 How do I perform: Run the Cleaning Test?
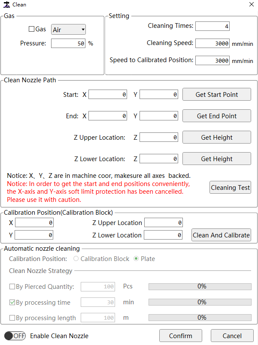[x=230, y=187]
